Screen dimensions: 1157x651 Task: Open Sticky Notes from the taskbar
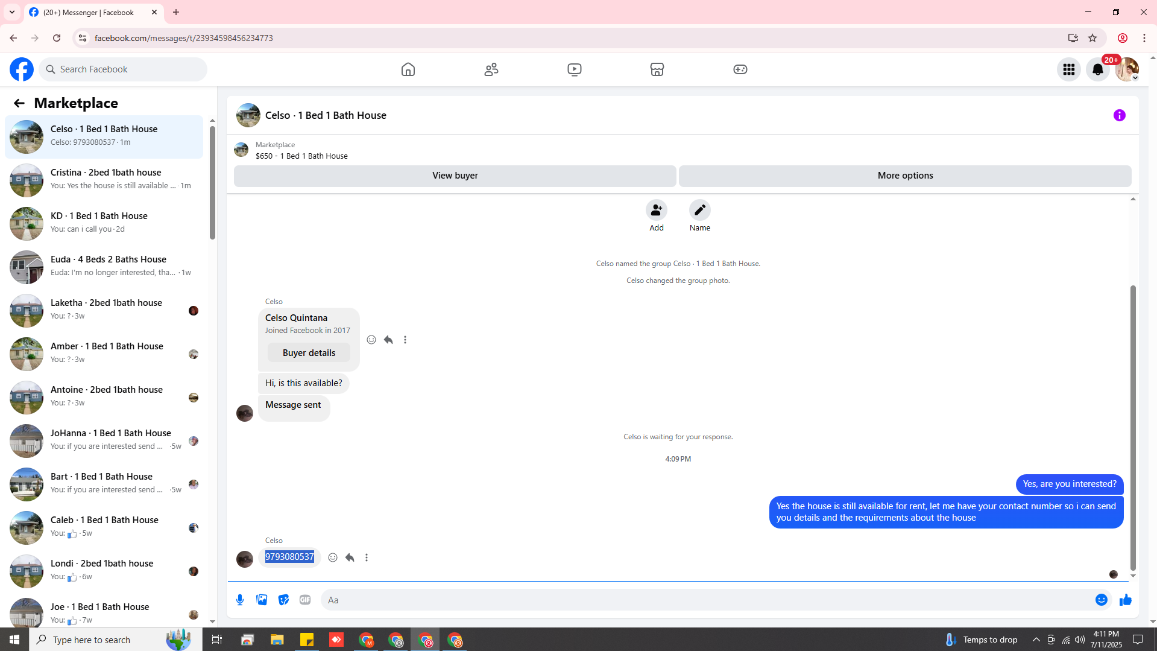tap(307, 640)
